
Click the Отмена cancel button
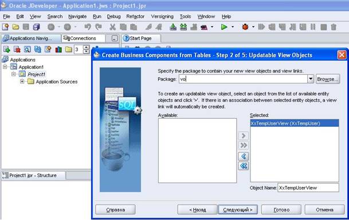click(x=324, y=210)
